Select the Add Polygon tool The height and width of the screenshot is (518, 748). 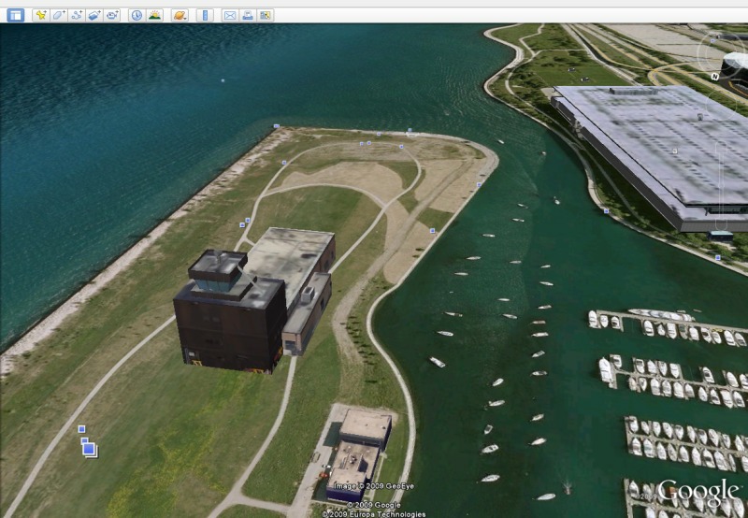pos(59,15)
